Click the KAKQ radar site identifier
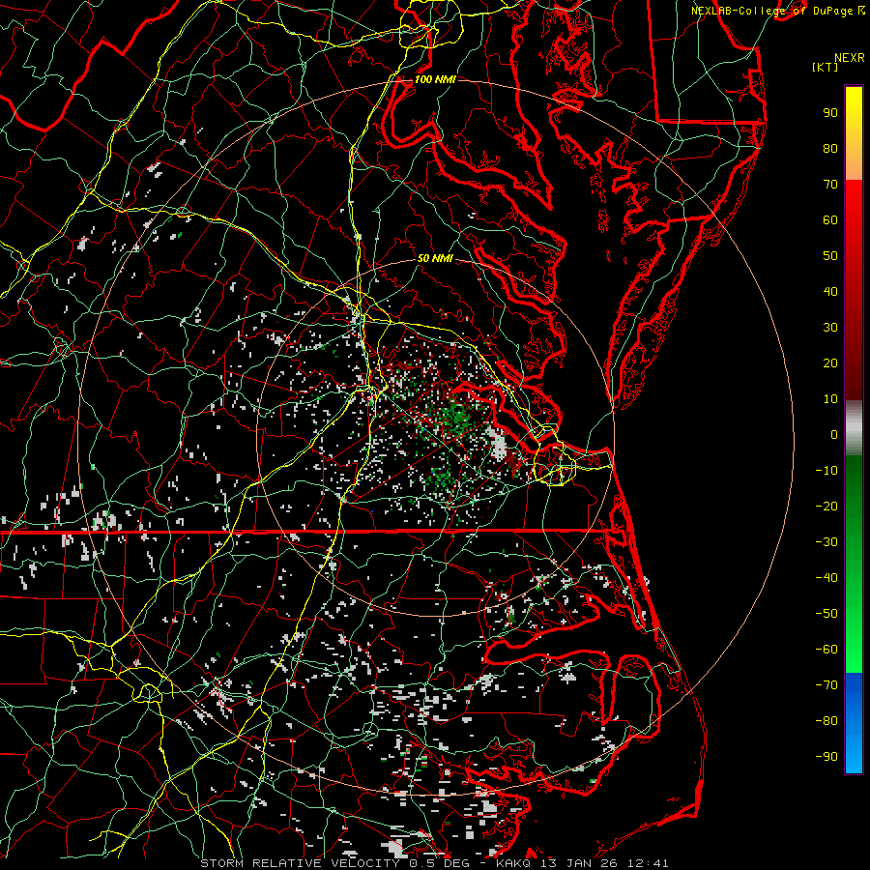 pyautogui.click(x=514, y=863)
